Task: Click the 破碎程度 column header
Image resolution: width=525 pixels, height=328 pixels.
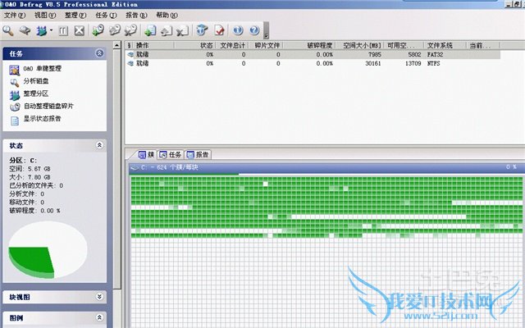Action: click(x=309, y=45)
